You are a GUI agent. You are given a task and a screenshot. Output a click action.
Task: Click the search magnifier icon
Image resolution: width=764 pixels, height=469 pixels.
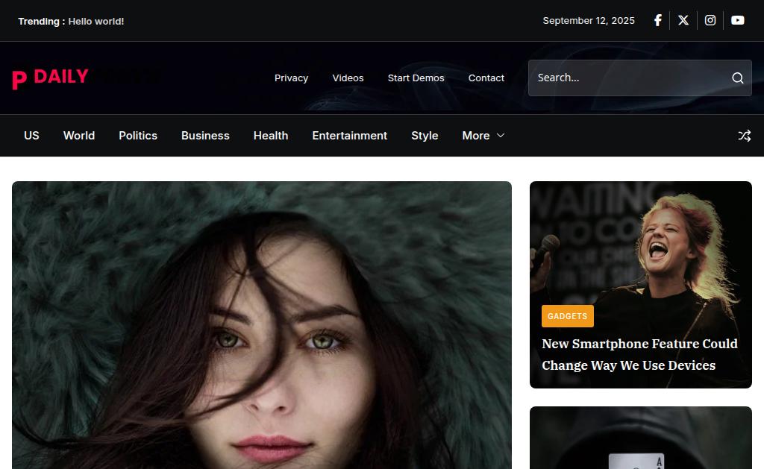[737, 78]
